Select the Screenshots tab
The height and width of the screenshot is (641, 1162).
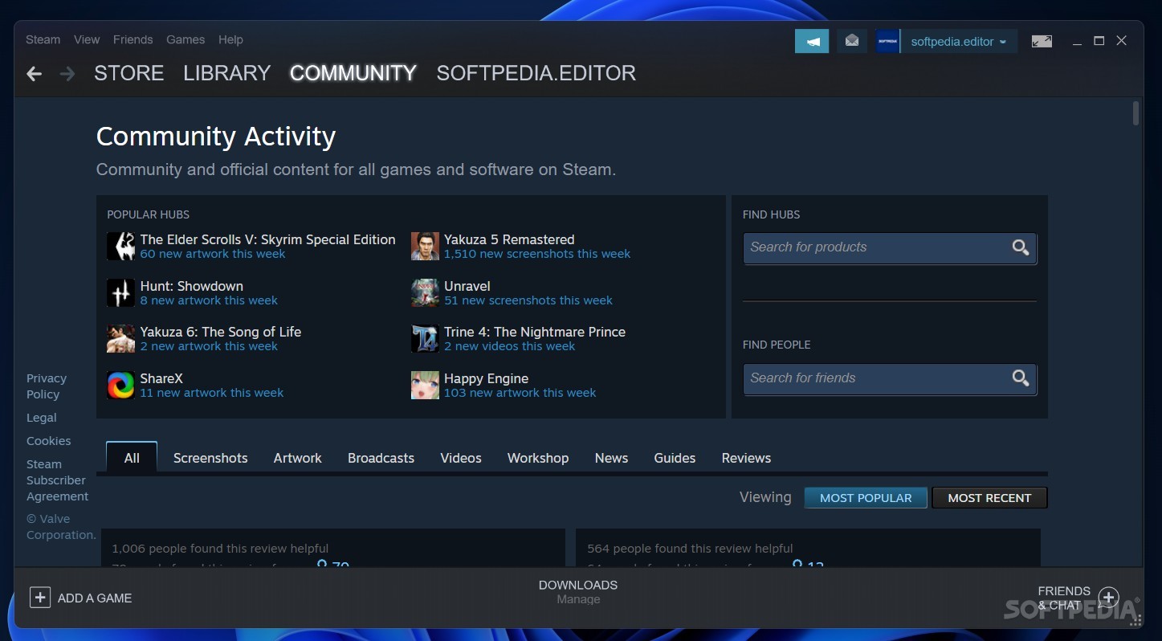pos(210,458)
